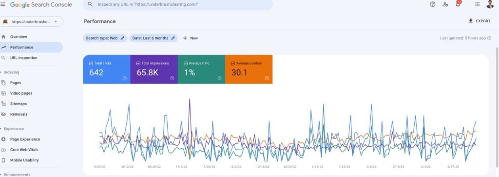Toggle the Total clicks checkbox
This screenshot has width=499, height=177.
(x=91, y=63)
